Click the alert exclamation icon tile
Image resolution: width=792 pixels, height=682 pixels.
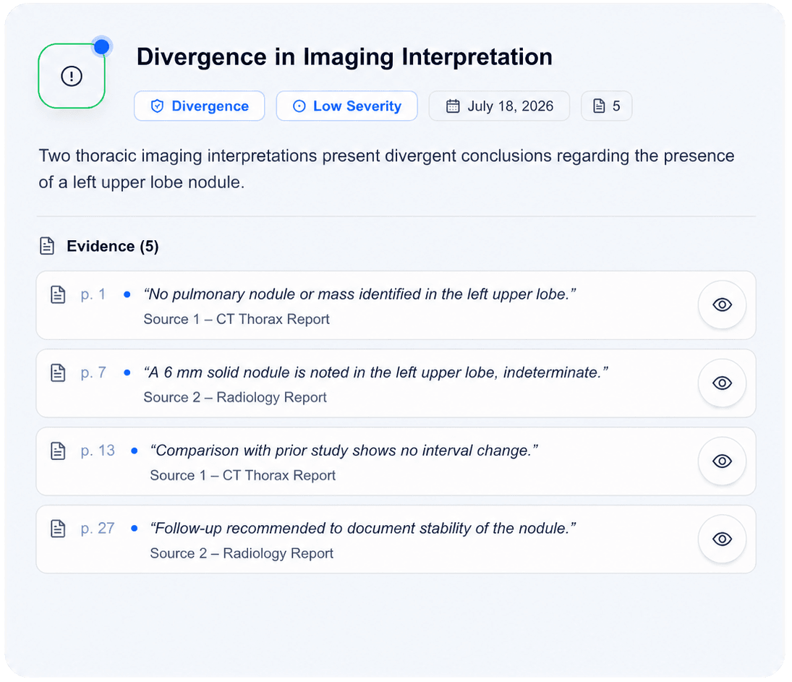point(71,76)
